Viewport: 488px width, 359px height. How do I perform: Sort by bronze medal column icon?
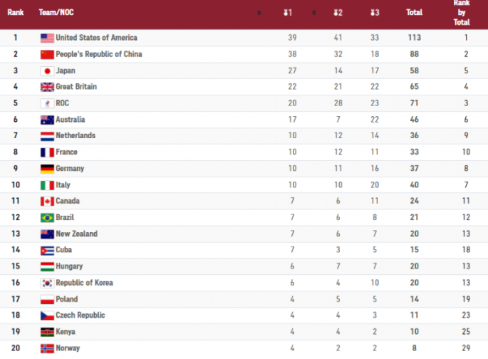point(375,13)
